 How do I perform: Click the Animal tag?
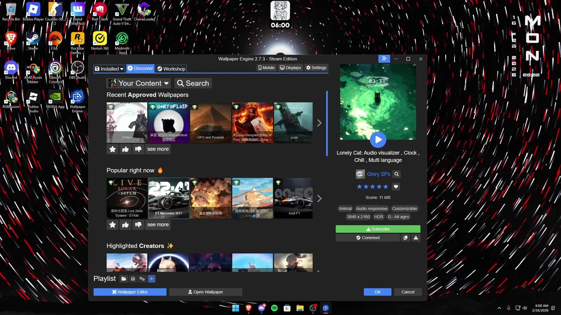[345, 209]
